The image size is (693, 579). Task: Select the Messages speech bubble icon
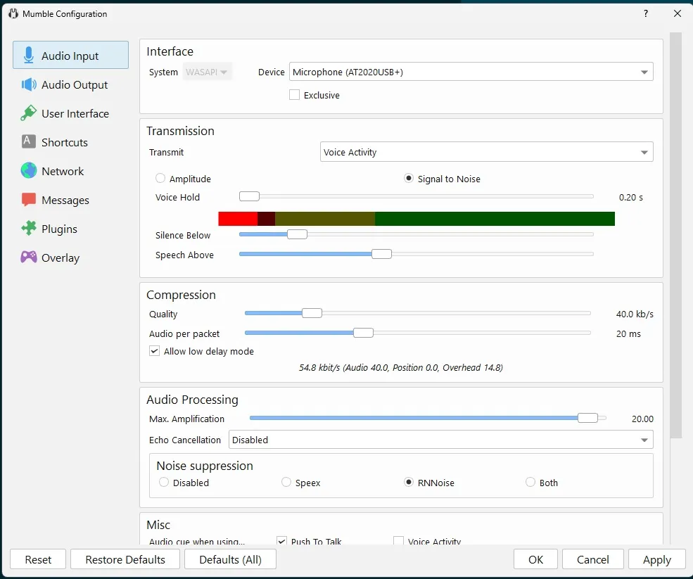(x=29, y=200)
